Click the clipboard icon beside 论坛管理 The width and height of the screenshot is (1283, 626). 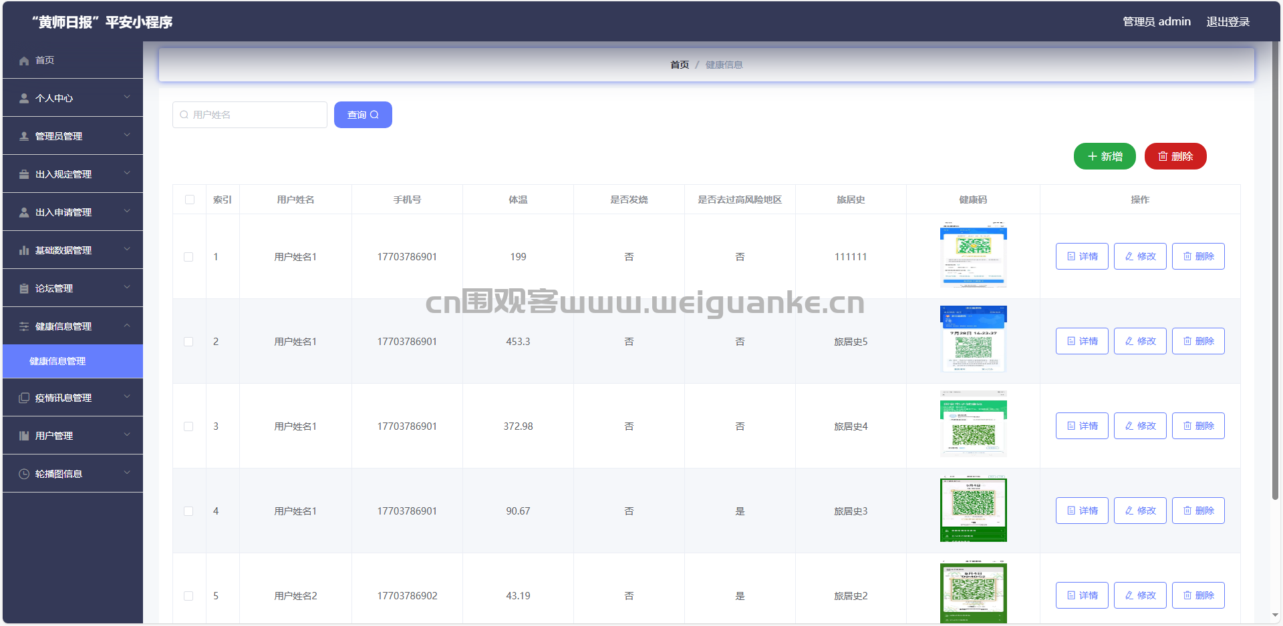coord(24,288)
